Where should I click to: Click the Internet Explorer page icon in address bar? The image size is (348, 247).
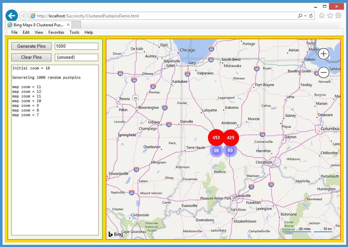tap(33, 16)
